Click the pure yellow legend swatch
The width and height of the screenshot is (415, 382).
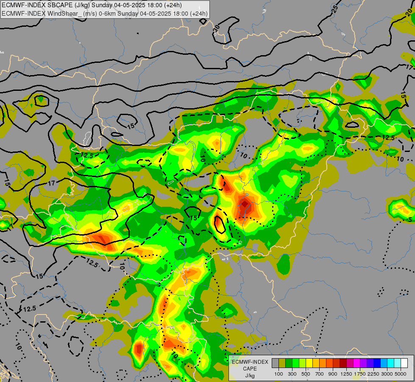309,363
